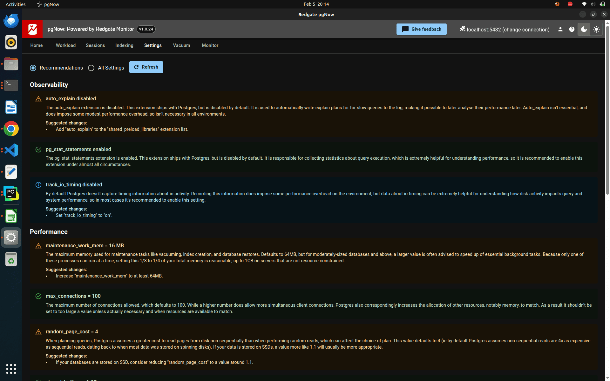Go to the Workload tab

(x=66, y=45)
